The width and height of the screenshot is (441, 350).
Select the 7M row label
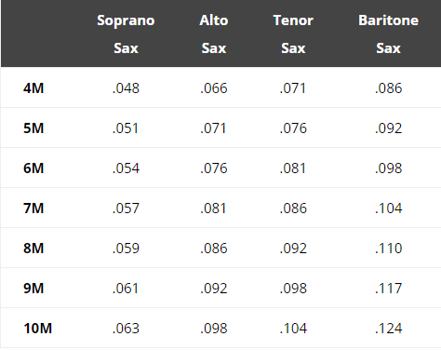click(33, 209)
